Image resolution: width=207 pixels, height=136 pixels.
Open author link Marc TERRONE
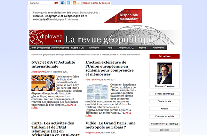[93, 80]
